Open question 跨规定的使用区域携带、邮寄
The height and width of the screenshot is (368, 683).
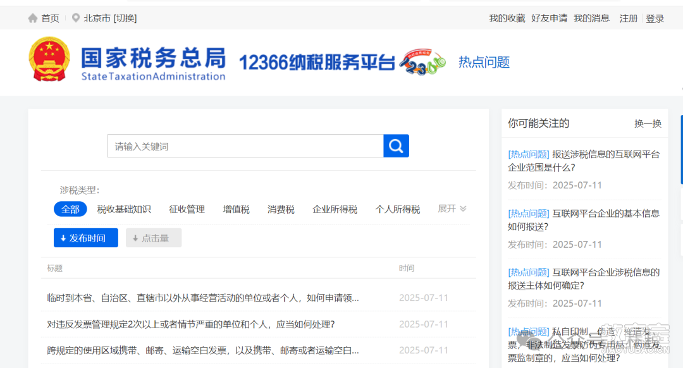(x=203, y=350)
